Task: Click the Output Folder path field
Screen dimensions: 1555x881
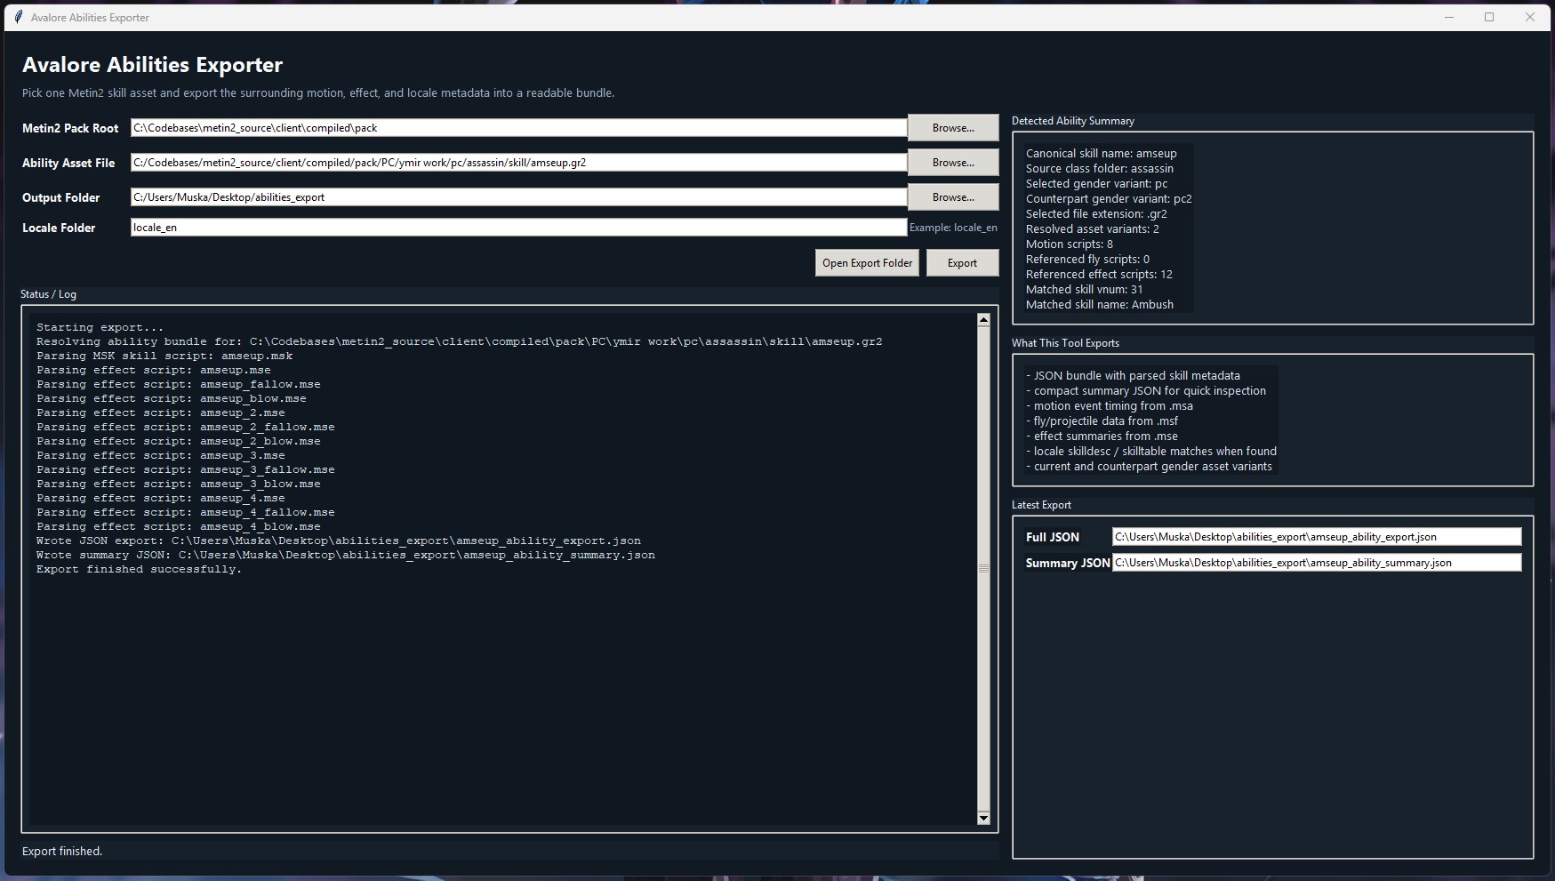Action: 516,196
